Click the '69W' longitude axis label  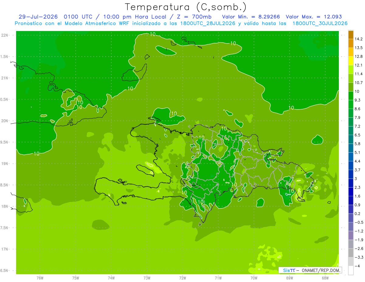coord(290,278)
